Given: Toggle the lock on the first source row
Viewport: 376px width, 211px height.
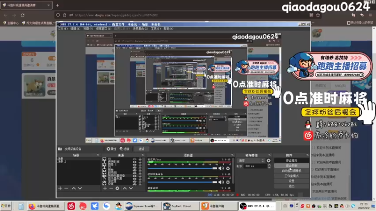Looking at the screenshot, I should (140, 159).
